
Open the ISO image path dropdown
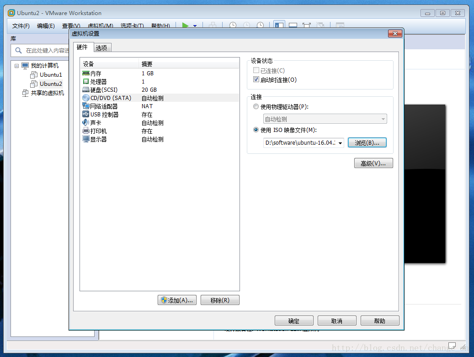pos(341,143)
